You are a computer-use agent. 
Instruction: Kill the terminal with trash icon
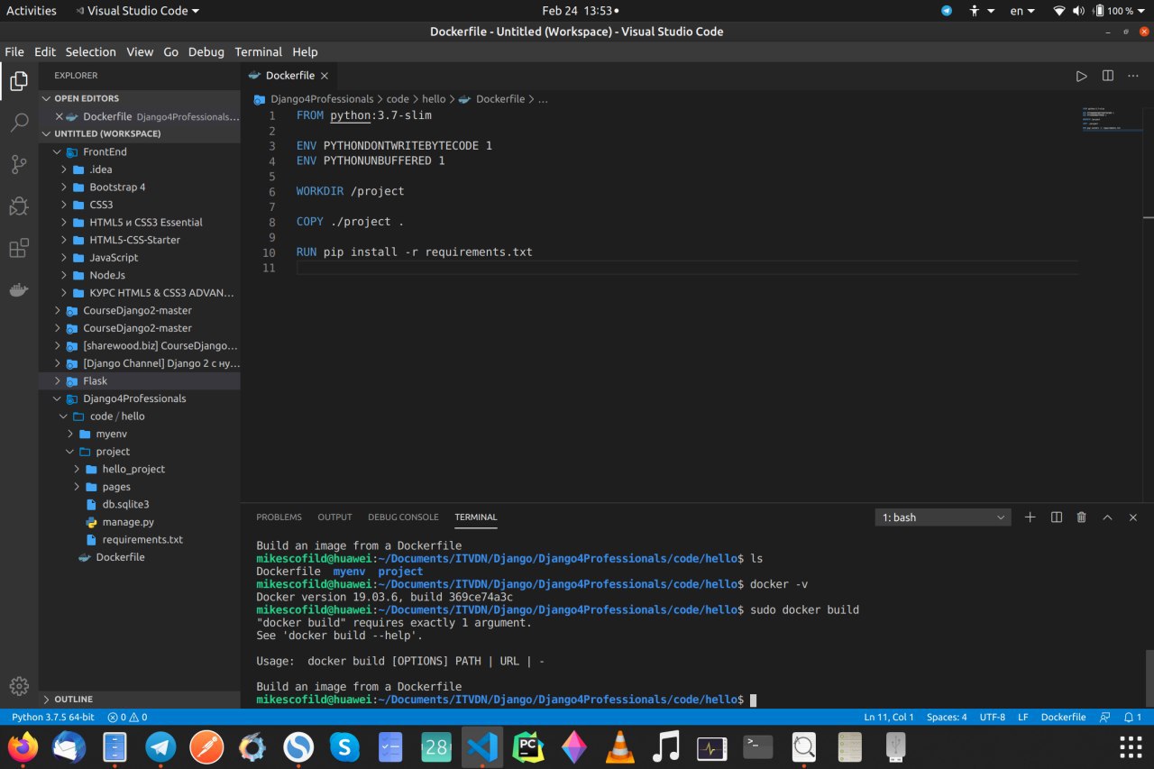(x=1082, y=517)
